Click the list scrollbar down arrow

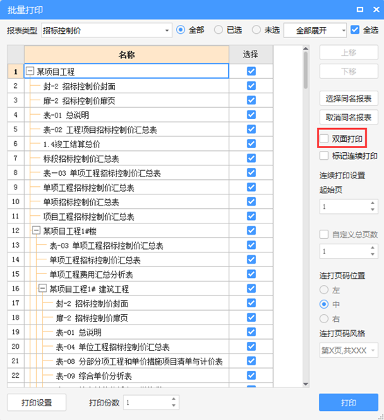(306, 384)
